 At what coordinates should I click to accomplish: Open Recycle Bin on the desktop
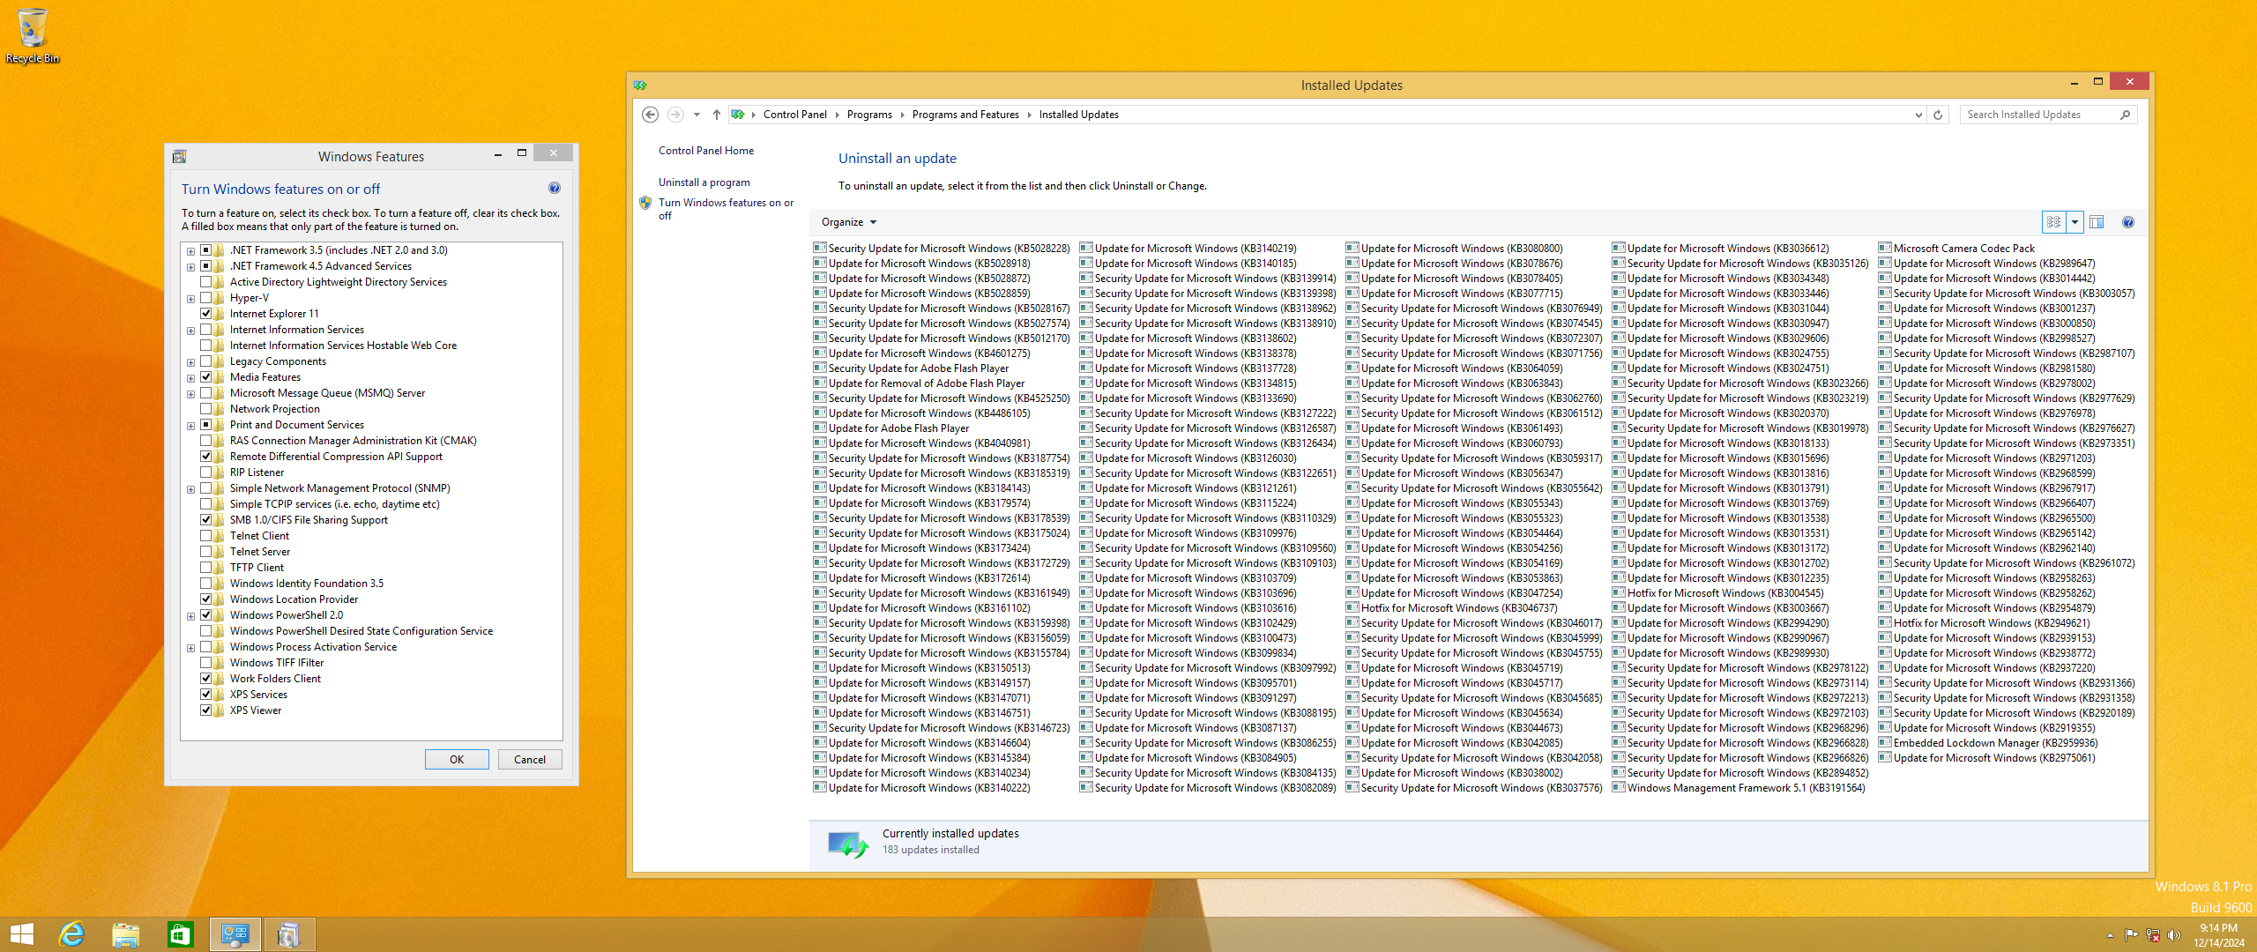pyautogui.click(x=32, y=35)
